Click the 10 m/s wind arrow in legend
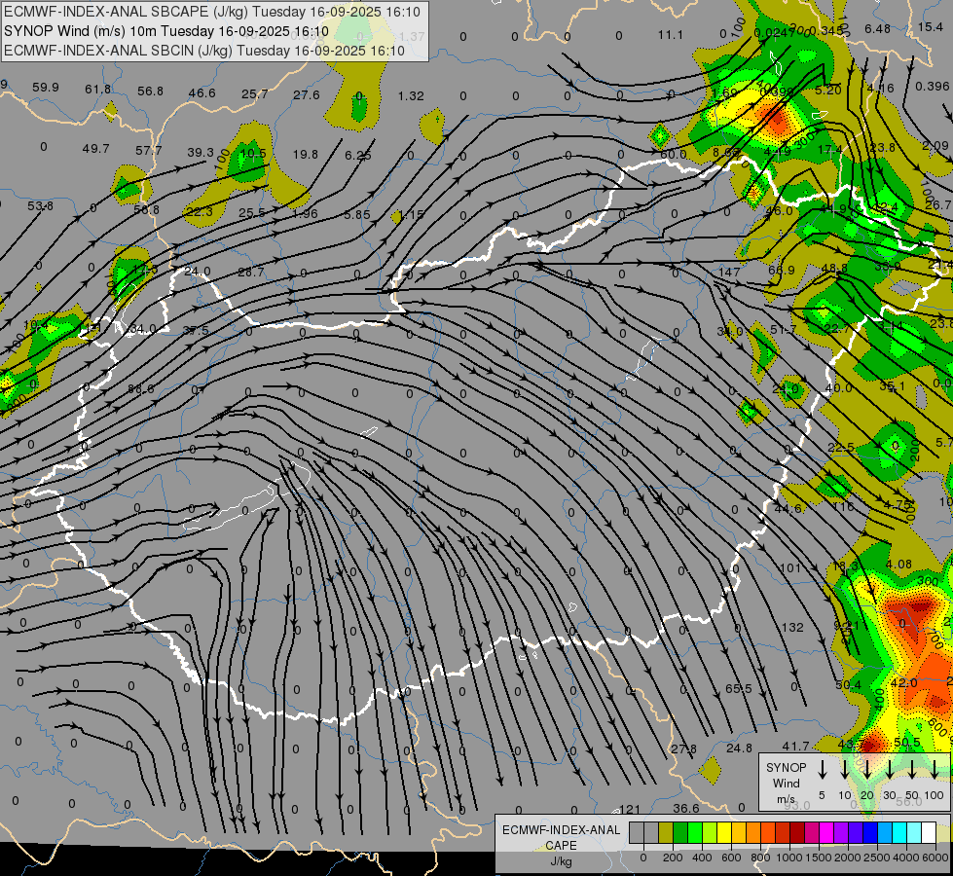The height and width of the screenshot is (876, 953). [844, 769]
